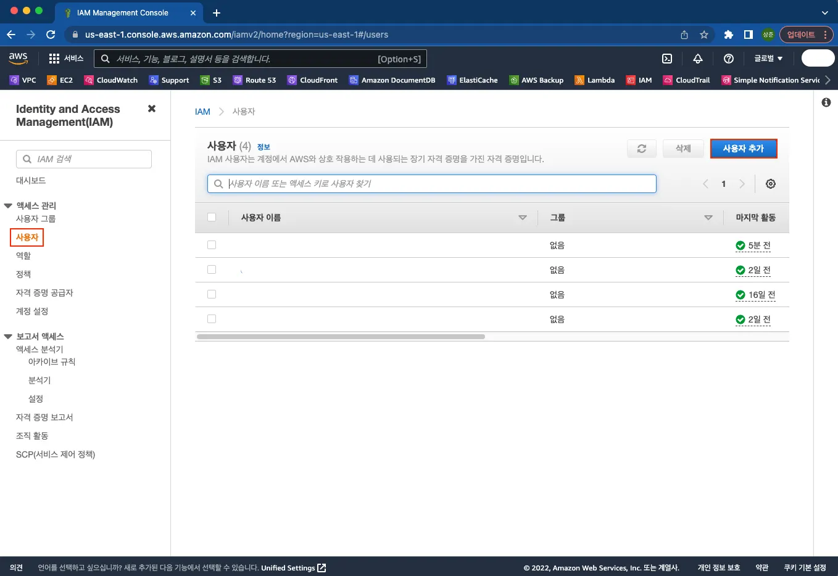Go to Route 53 from the favorites bar
Viewport: 838px width, 576px height.
tap(254, 80)
